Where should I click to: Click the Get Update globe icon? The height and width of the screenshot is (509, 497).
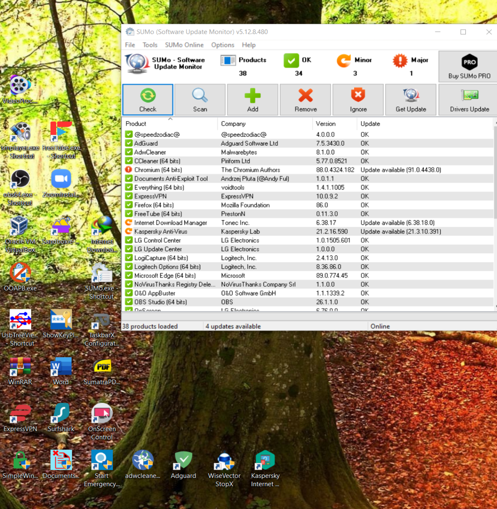(x=410, y=96)
